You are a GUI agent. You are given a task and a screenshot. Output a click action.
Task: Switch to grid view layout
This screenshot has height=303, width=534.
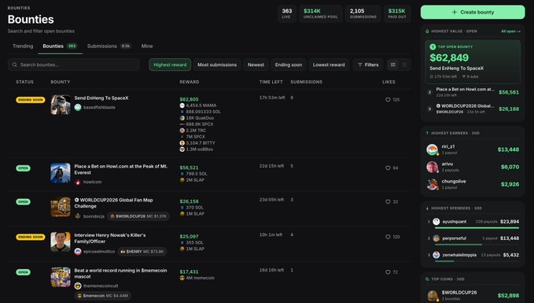coord(404,65)
